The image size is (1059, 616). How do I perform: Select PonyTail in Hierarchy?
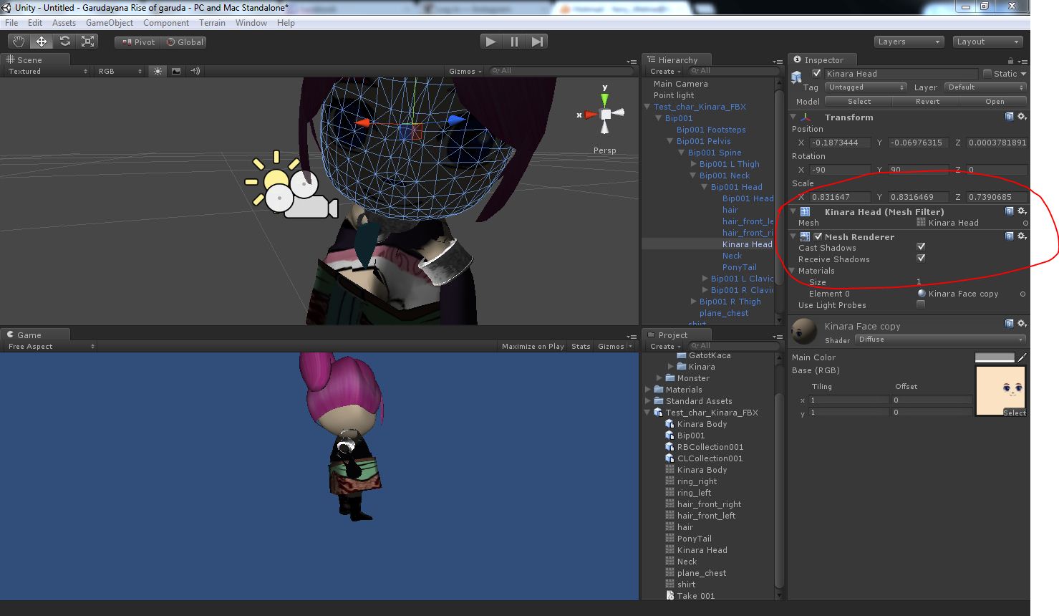739,267
